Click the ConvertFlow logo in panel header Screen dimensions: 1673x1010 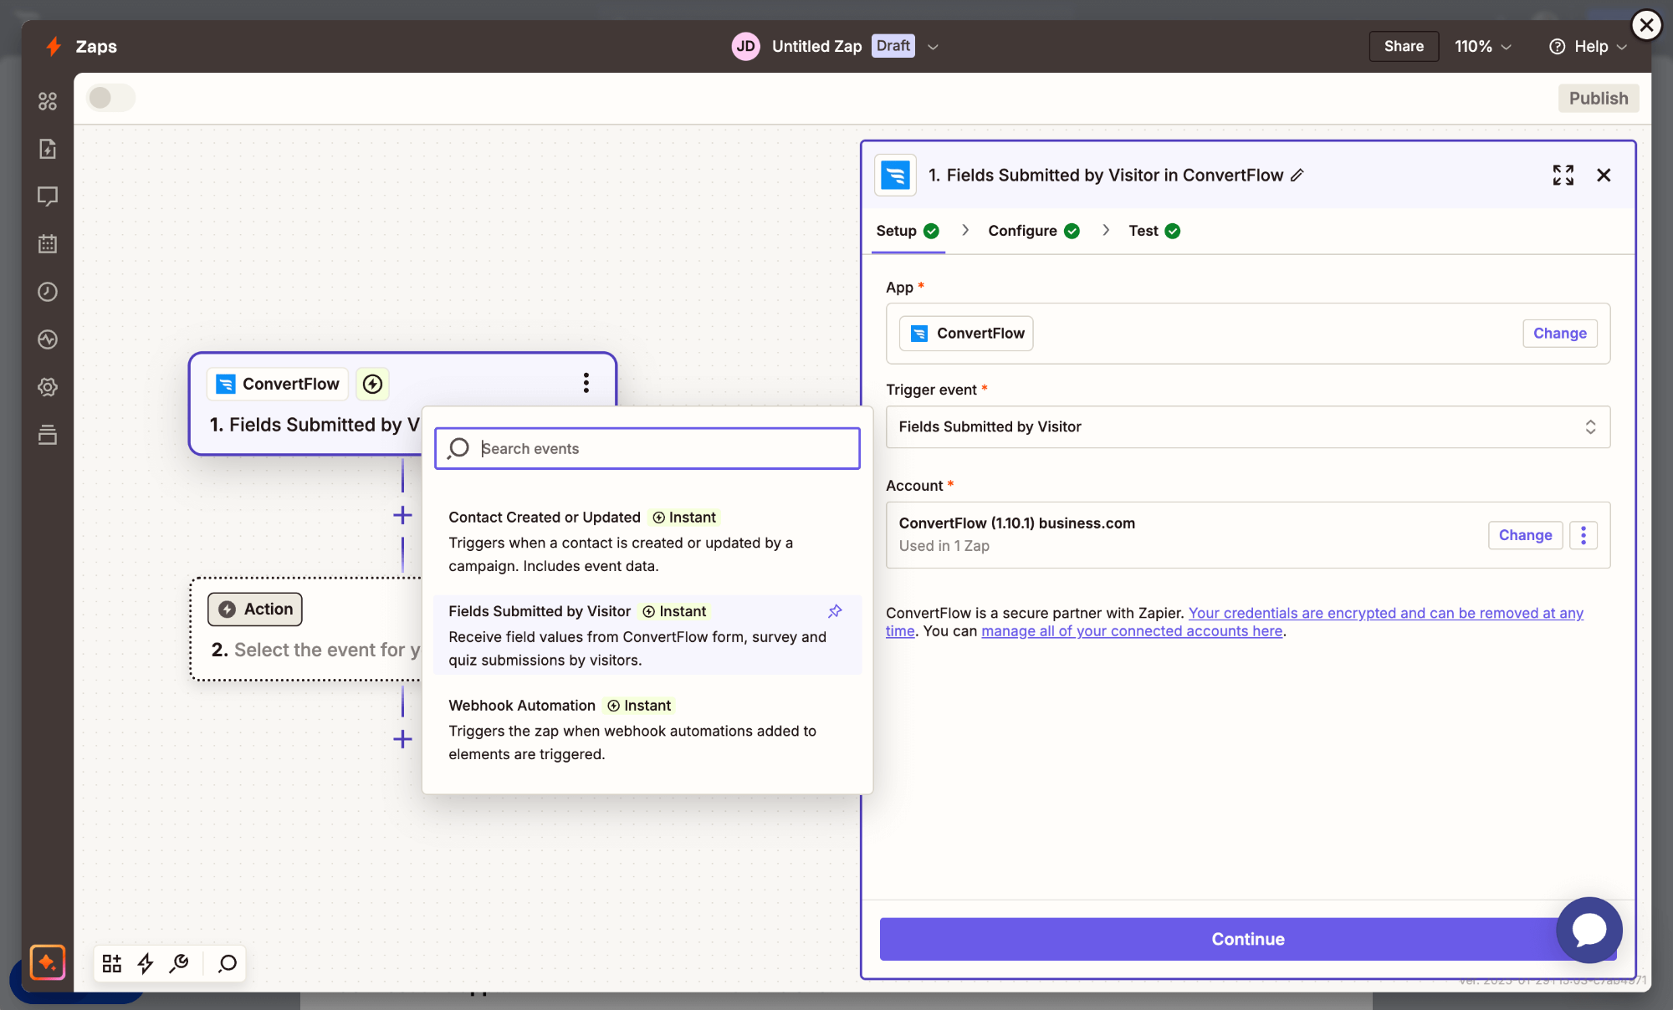tap(896, 175)
